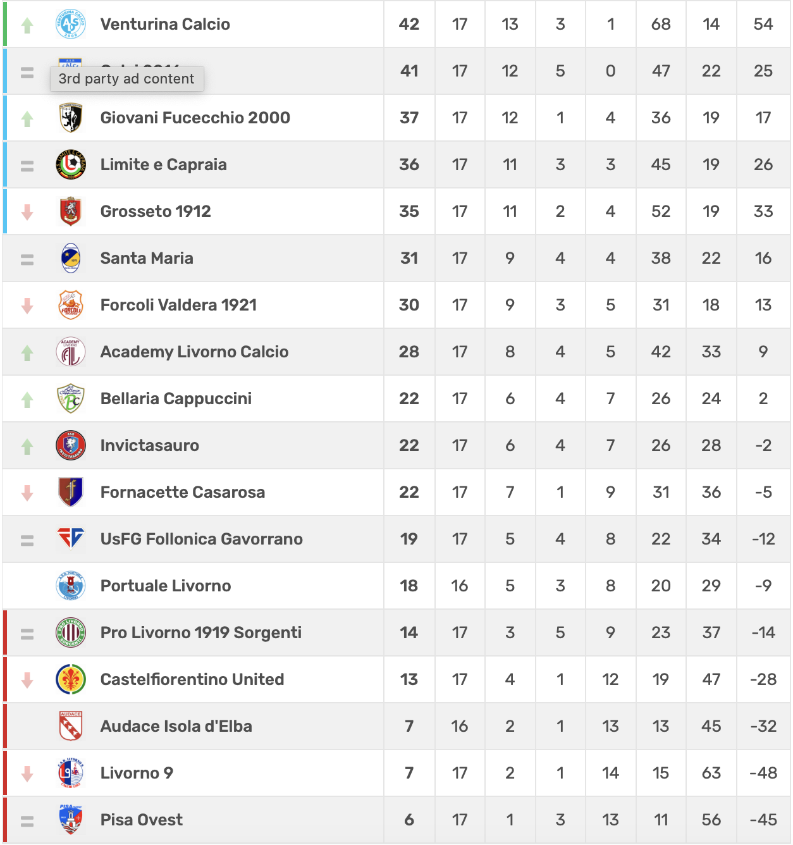Click the UsFG Follonica Gavorrano name
Screen dimensions: 793x845
(201, 539)
